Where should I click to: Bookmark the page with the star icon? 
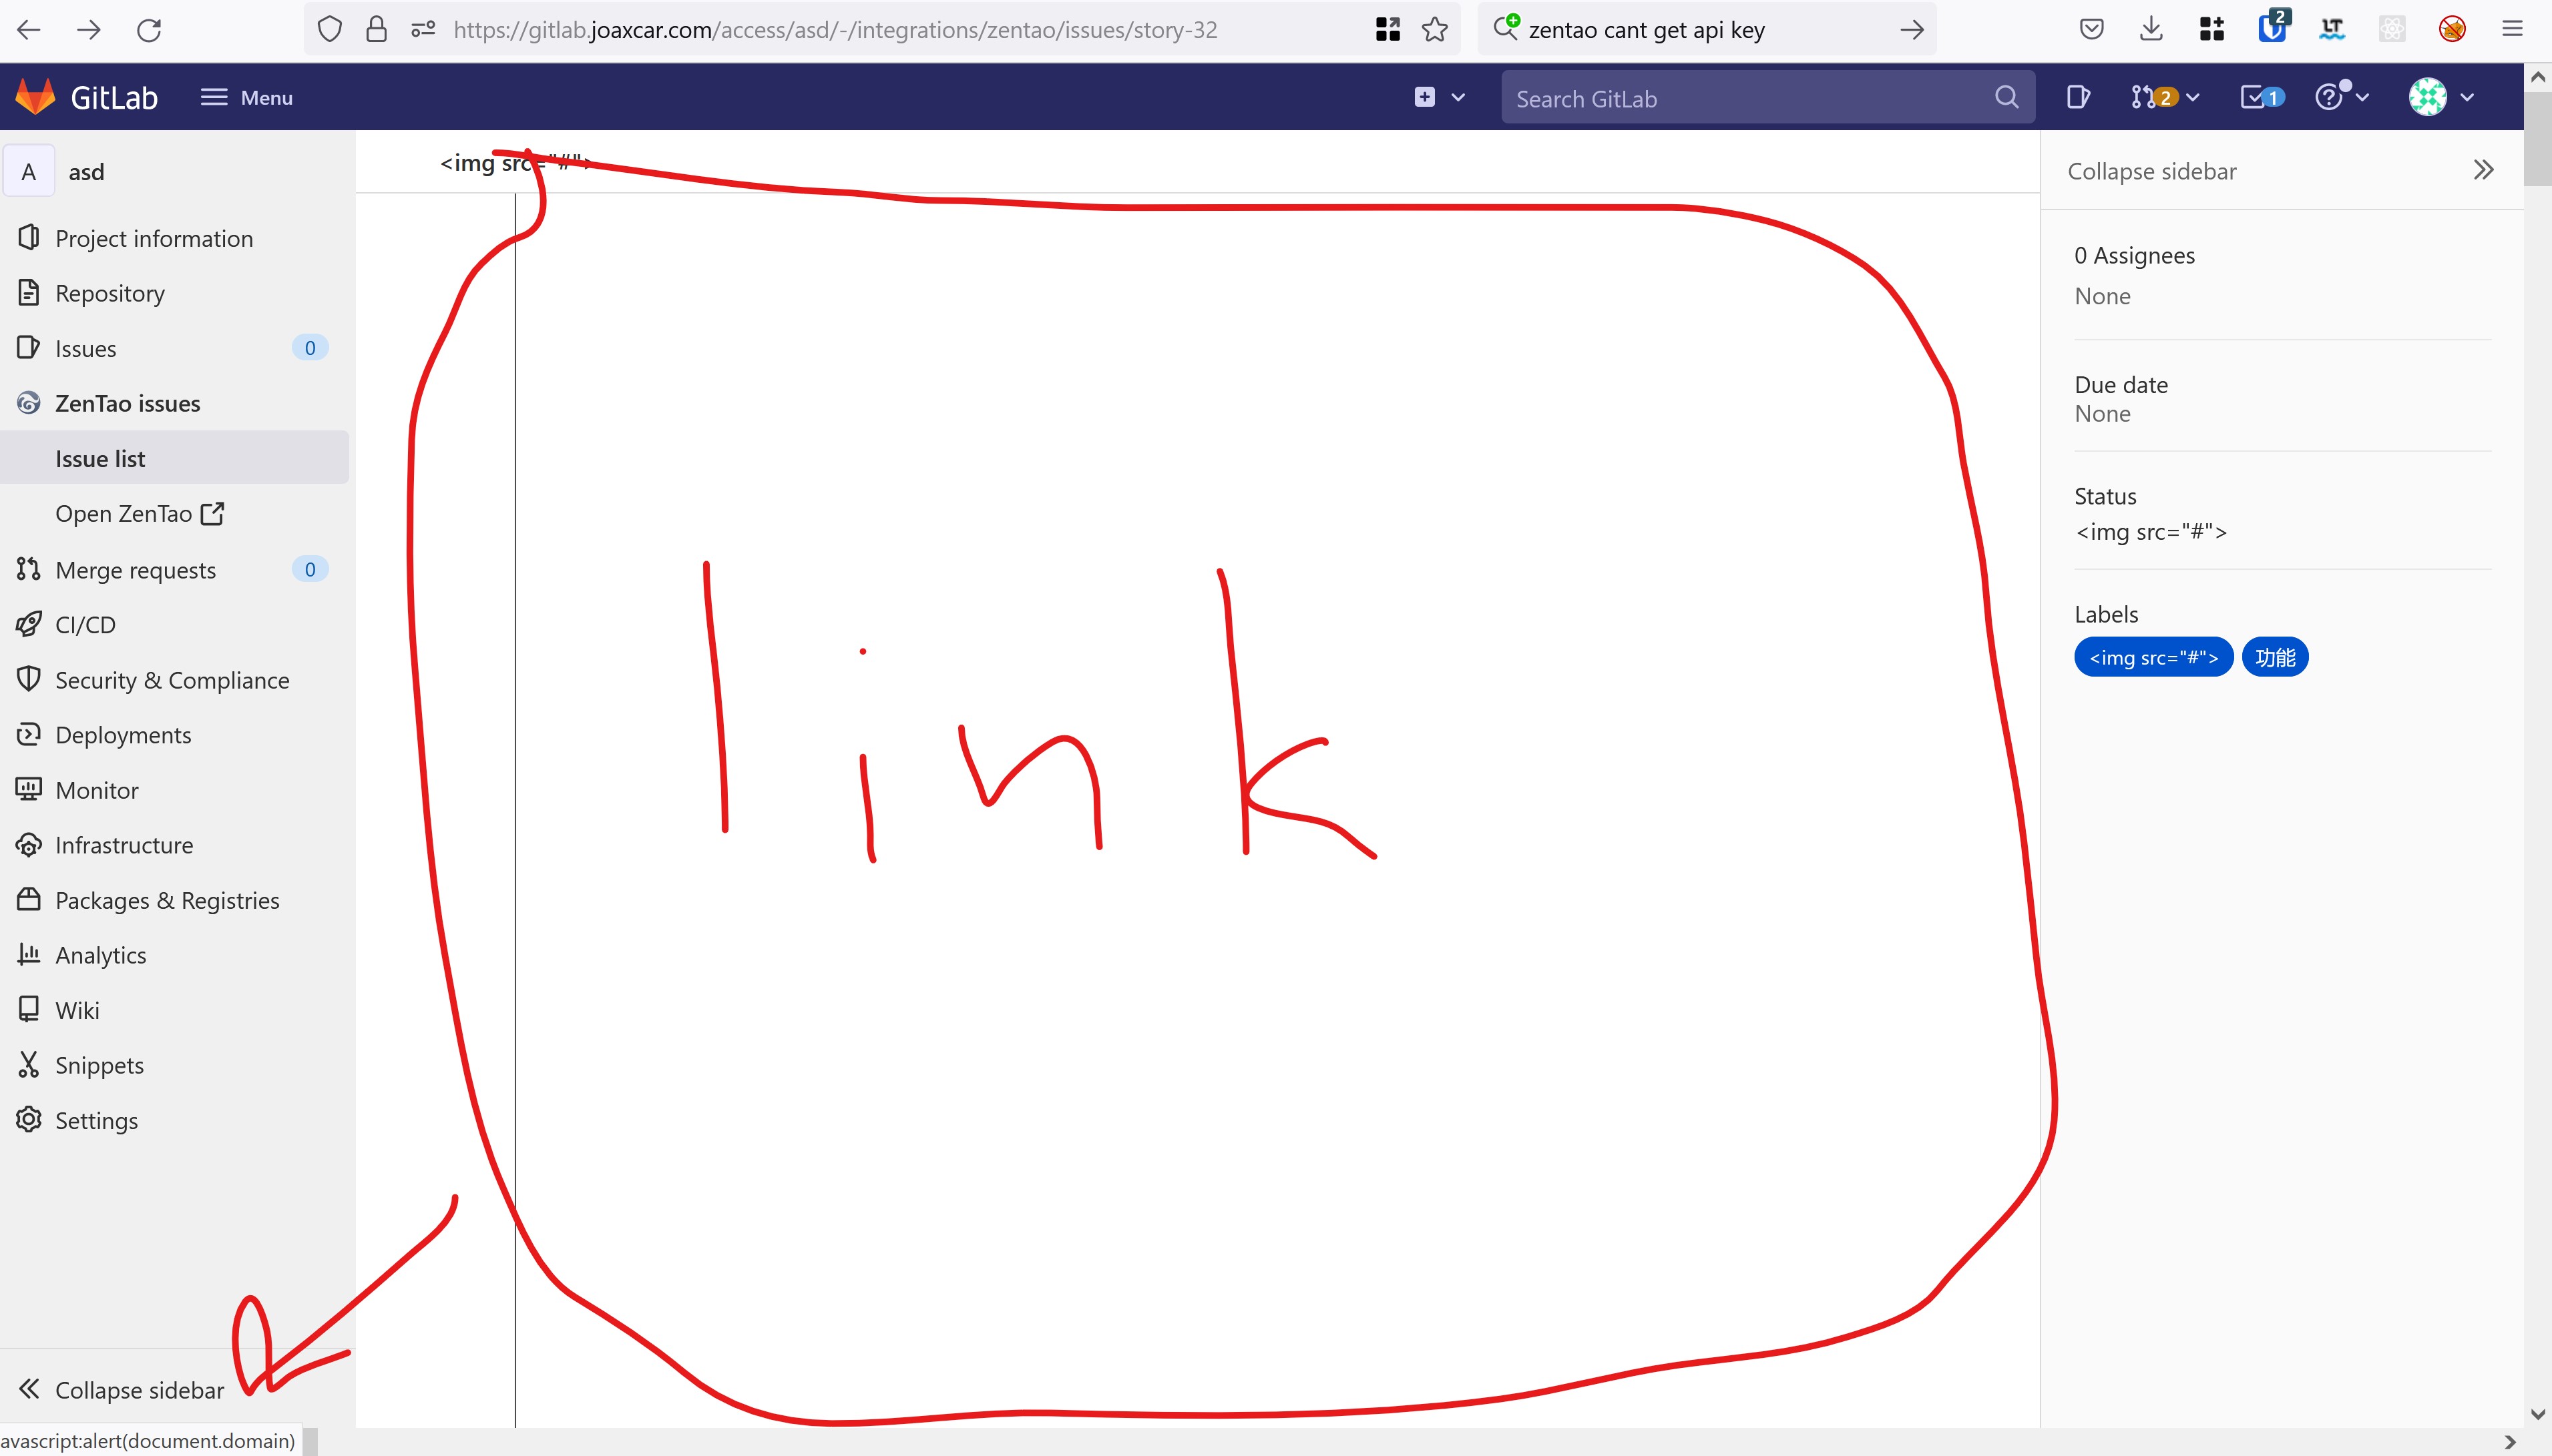[1434, 30]
